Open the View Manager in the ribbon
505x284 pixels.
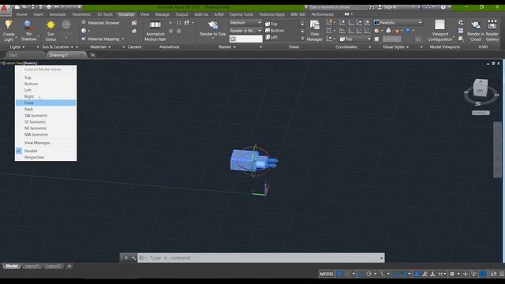pyautogui.click(x=314, y=31)
